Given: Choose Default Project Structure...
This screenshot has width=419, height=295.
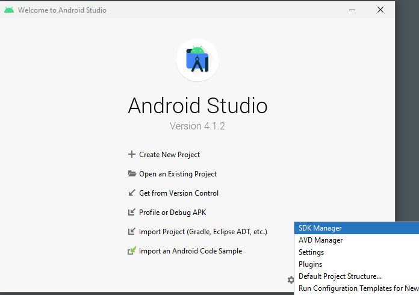Looking at the screenshot, I should tap(356, 276).
